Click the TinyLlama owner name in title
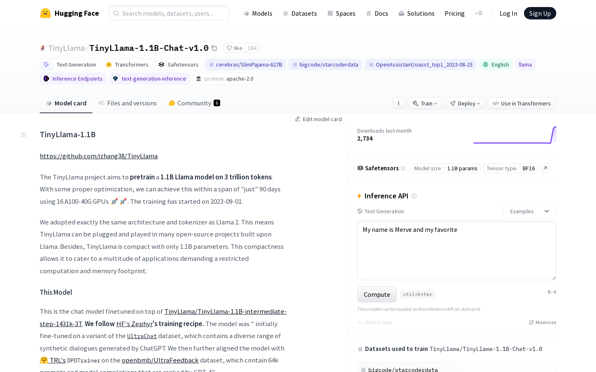Image resolution: width=596 pixels, height=372 pixels. point(66,48)
